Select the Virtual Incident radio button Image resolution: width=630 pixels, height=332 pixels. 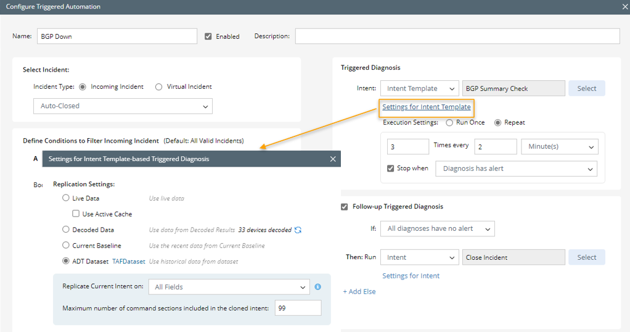point(158,87)
